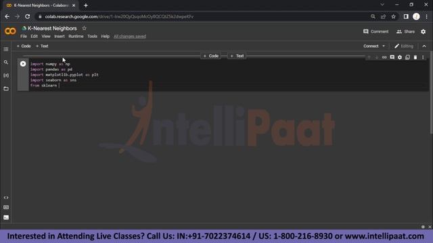The height and width of the screenshot is (243, 433).
Task: Bookmark this page with star icon
Action: (x=393, y=16)
